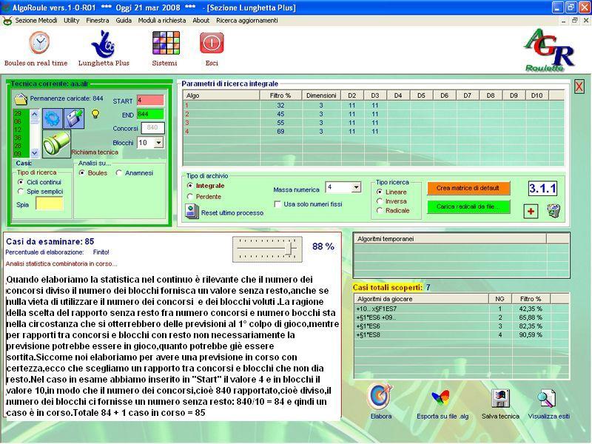Click the Salva tecnica icon
This screenshot has height=444, width=592.
click(500, 398)
